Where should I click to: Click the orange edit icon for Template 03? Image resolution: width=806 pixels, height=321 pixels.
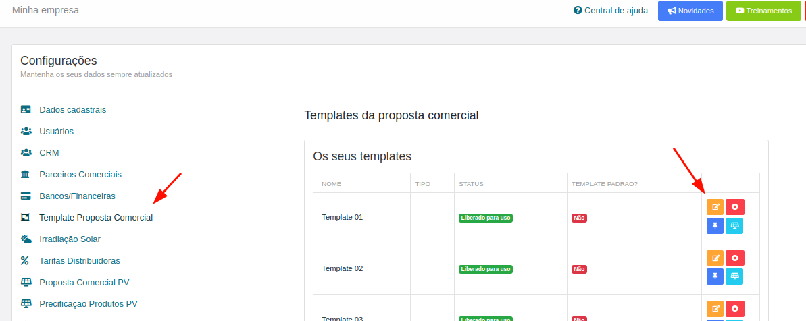click(x=715, y=309)
